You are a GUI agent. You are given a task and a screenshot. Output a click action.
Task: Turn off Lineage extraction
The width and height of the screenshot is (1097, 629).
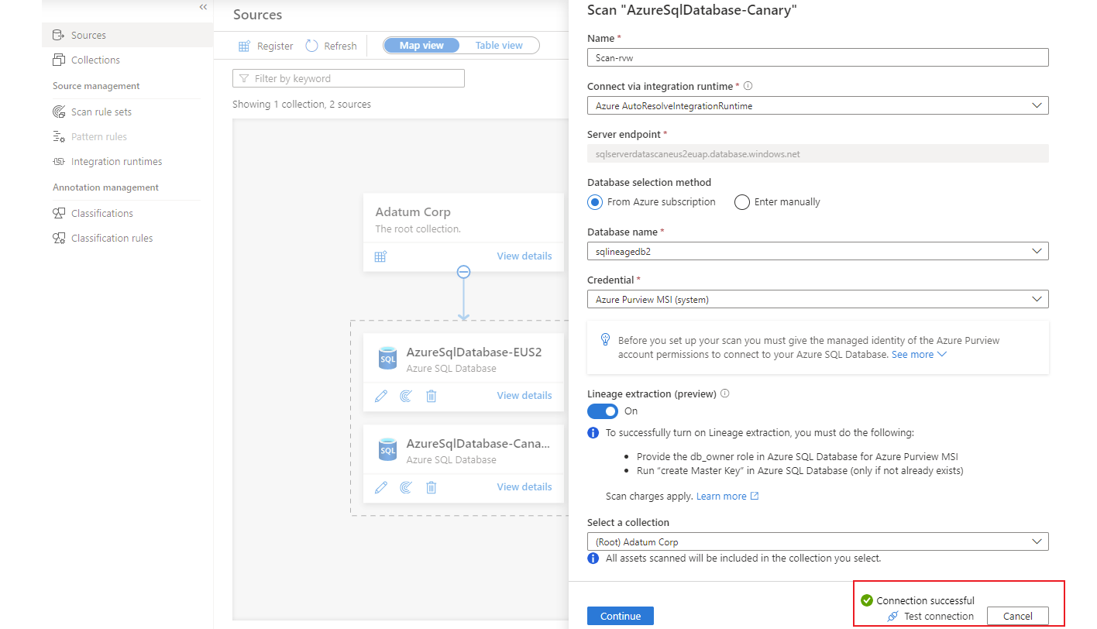click(x=603, y=411)
